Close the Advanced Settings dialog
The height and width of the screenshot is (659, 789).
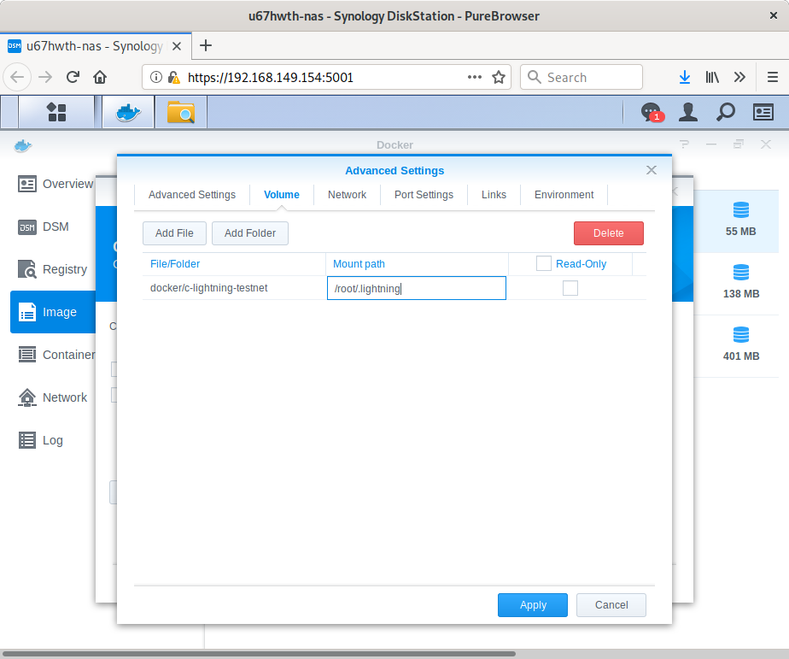(652, 170)
